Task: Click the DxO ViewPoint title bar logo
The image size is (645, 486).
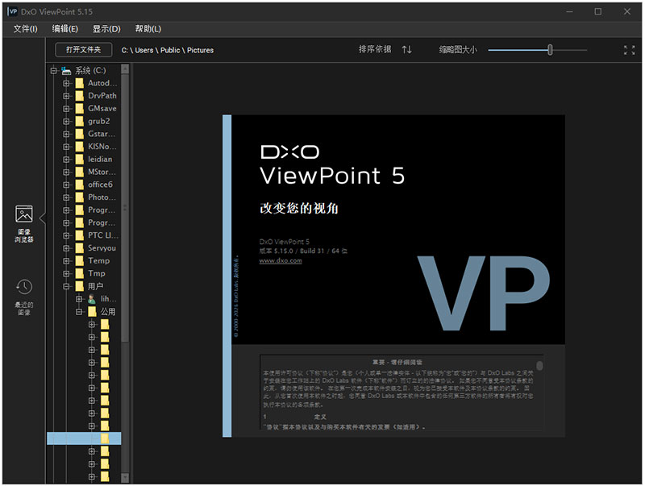Action: tap(12, 11)
